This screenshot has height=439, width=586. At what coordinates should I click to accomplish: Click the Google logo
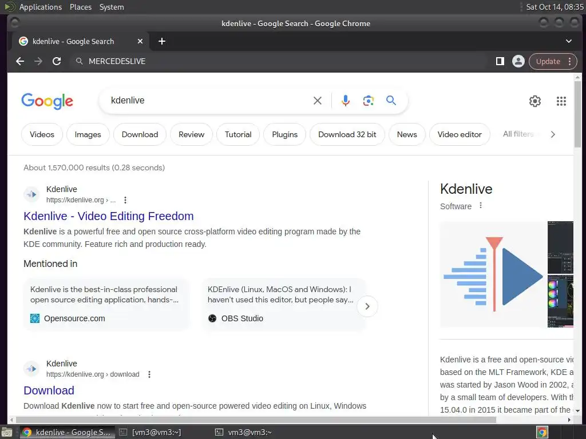pos(47,101)
